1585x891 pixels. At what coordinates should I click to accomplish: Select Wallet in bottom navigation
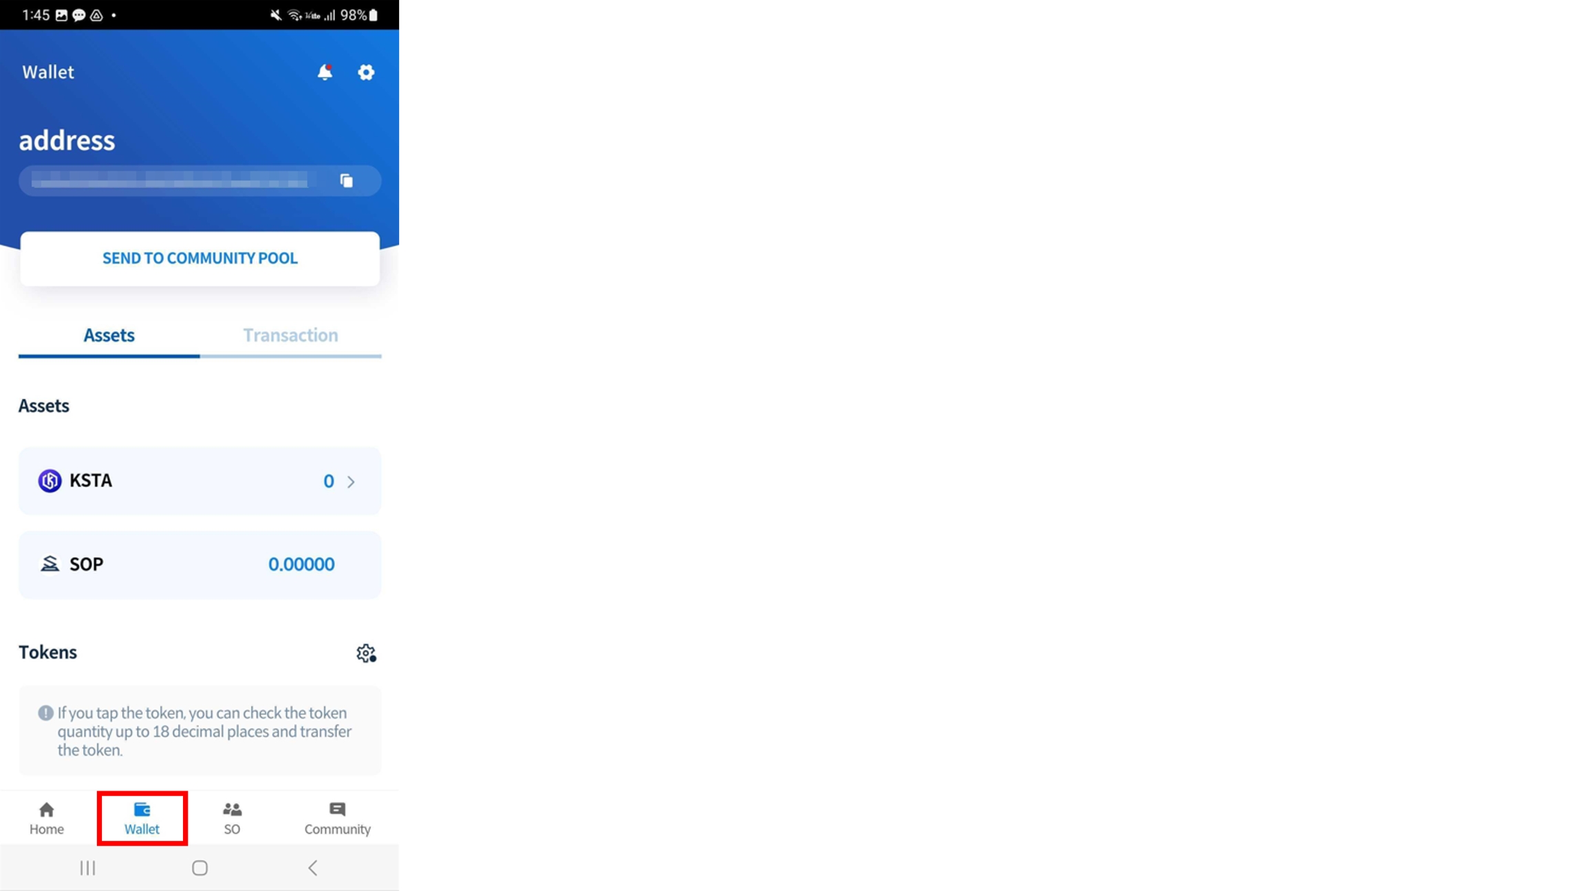[142, 818]
